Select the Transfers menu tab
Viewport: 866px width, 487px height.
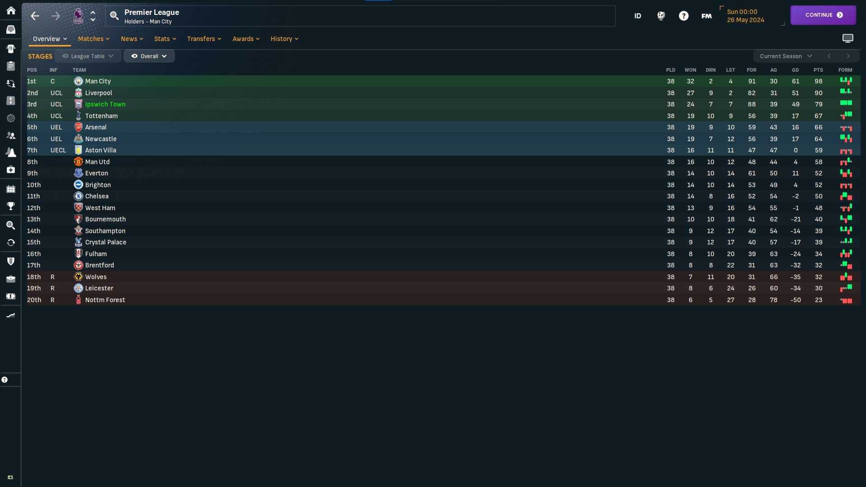(x=204, y=38)
